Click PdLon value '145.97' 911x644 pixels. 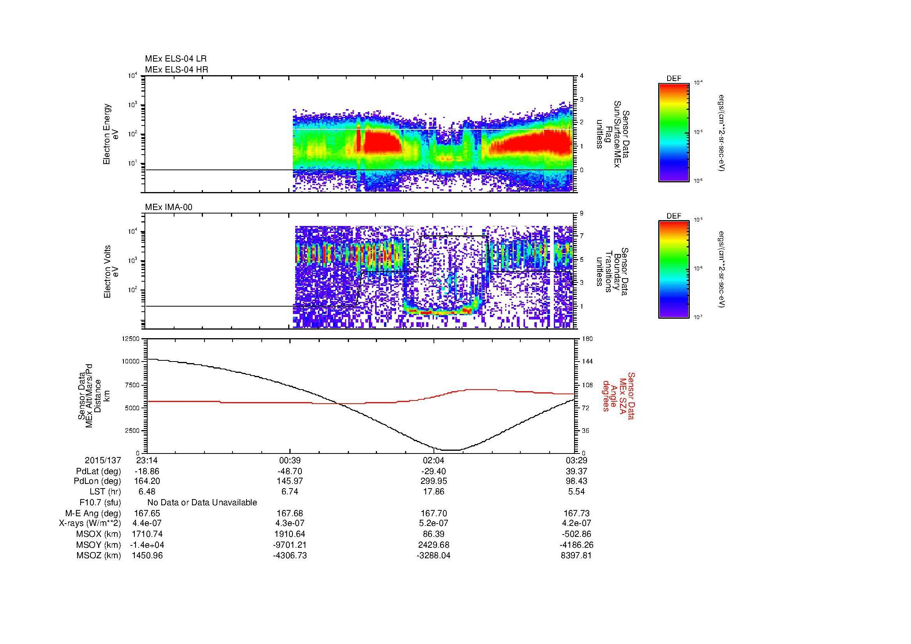[x=290, y=481]
